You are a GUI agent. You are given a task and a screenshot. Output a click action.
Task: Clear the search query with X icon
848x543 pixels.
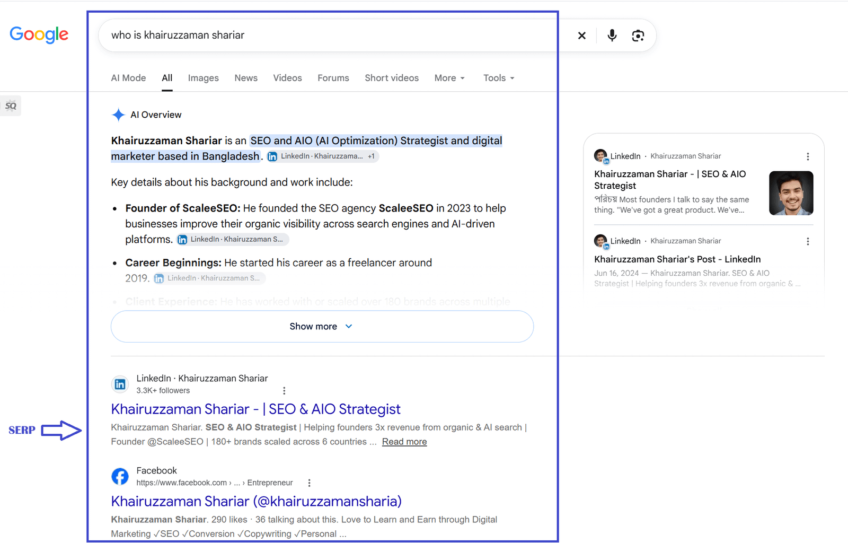pyautogui.click(x=581, y=36)
